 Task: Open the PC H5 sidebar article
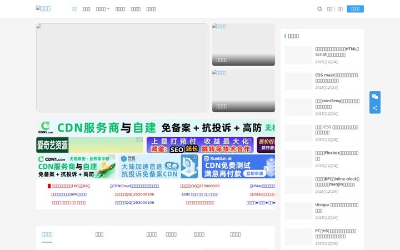click(336, 234)
